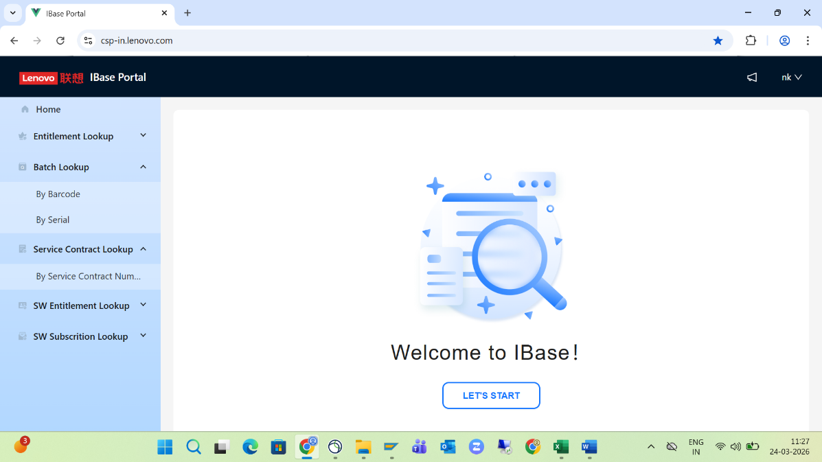Open Excel from the Windows taskbar
The image size is (822, 462).
pos(561,447)
